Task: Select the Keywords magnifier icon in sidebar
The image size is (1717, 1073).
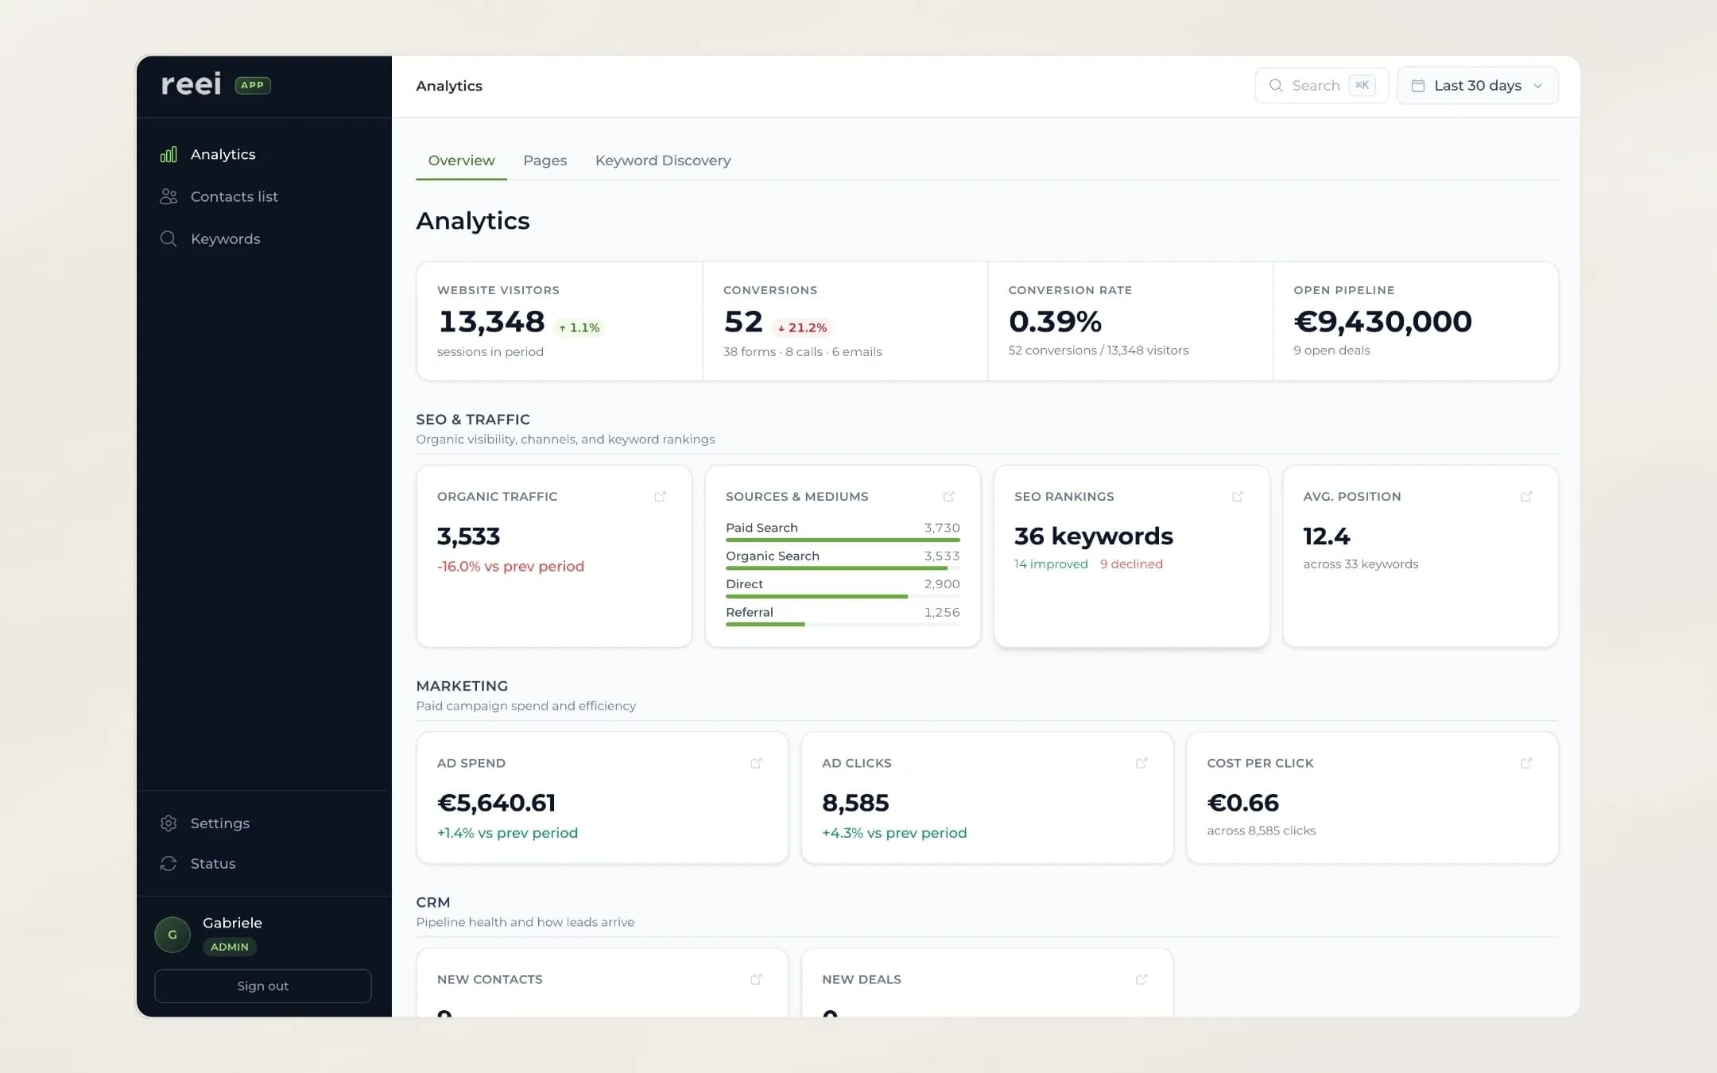Action: point(169,238)
